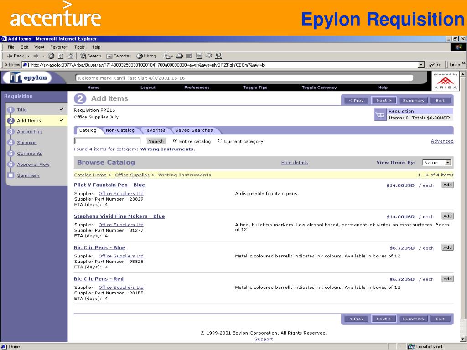Refresh the page with IE toolbar icon

[61, 56]
